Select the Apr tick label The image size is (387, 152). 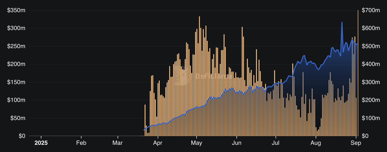tap(158, 142)
